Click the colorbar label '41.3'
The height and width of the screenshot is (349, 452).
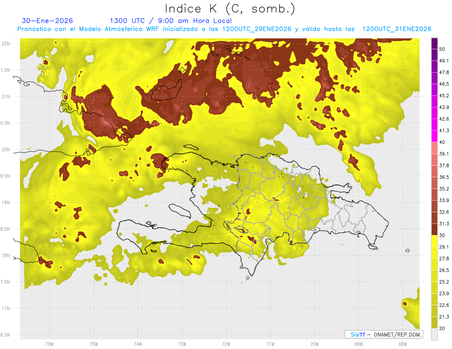tap(444, 131)
